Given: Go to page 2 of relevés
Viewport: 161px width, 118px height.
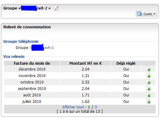Looking at the screenshot, I should (92, 107).
